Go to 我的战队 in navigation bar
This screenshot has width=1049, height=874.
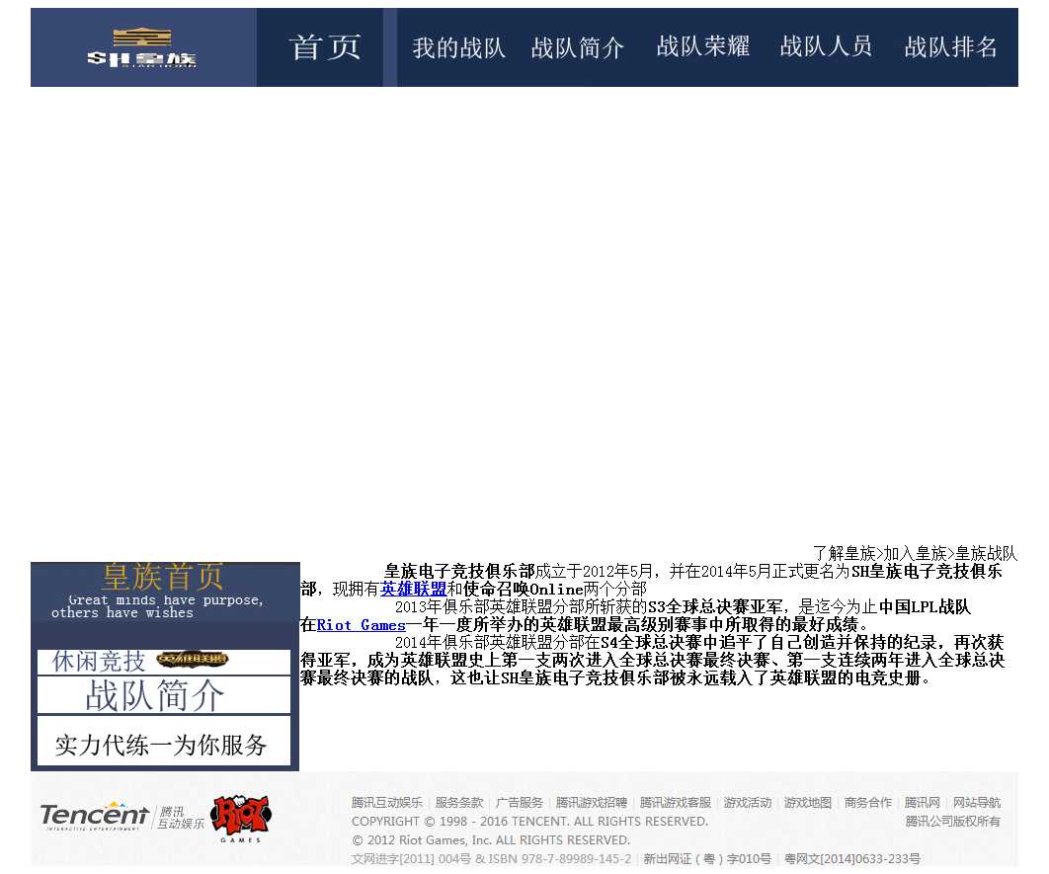click(x=458, y=47)
